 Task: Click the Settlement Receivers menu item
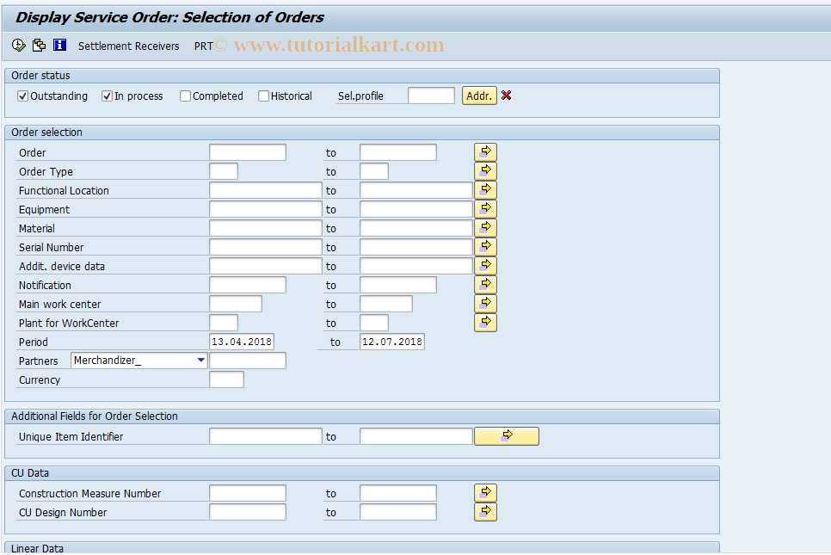coord(128,46)
